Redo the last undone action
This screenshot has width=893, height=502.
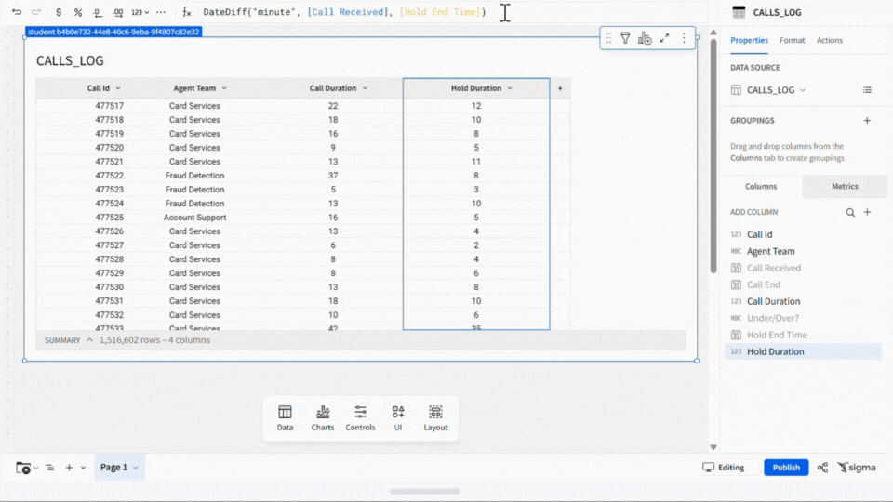pos(36,12)
